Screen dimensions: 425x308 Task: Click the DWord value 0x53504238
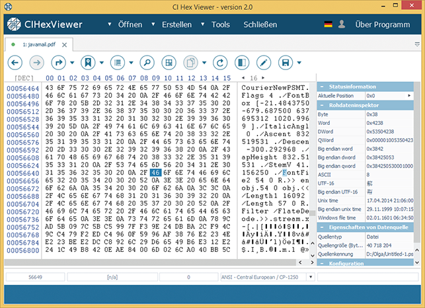pos(380,132)
